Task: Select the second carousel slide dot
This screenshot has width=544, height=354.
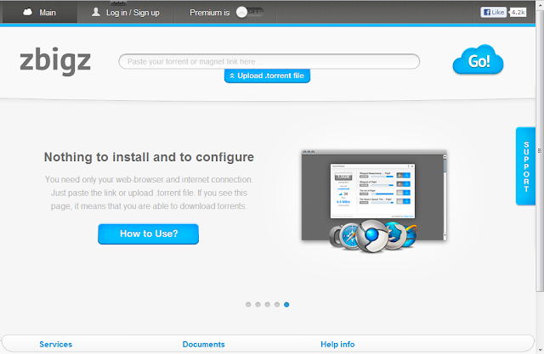Action: coord(258,305)
